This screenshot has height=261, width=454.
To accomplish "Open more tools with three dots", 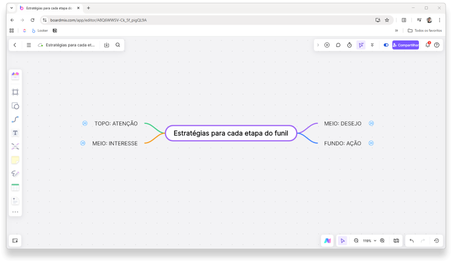I will click(x=15, y=212).
